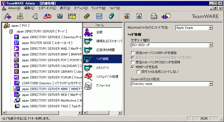Image resolution: width=224 pixels, height=122 pixels.
Task: Click the TeamWARE Admin title bar icon
Action: click(3, 3)
